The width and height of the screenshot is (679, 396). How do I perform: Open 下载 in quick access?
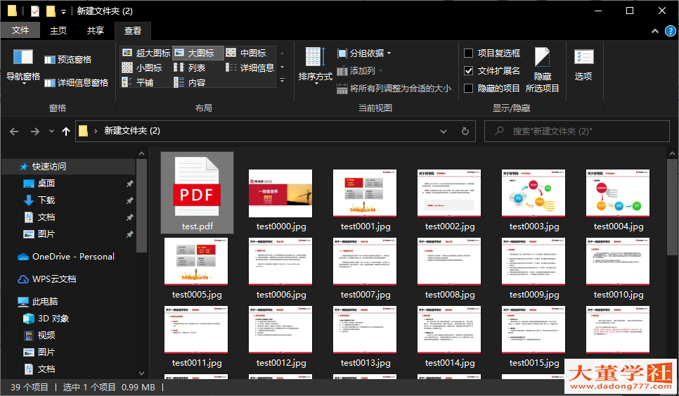pos(46,200)
